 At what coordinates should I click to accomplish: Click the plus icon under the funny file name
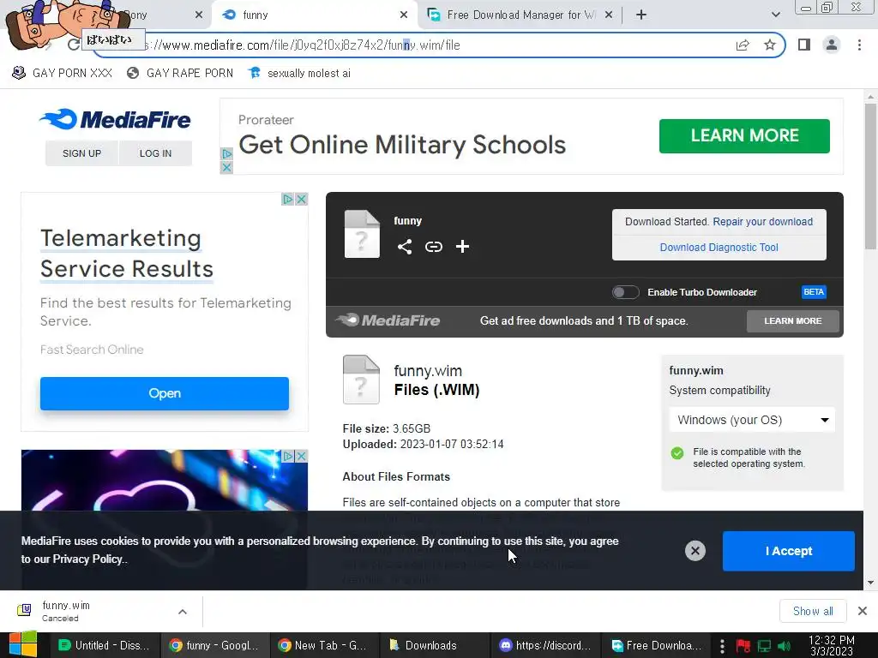(462, 247)
